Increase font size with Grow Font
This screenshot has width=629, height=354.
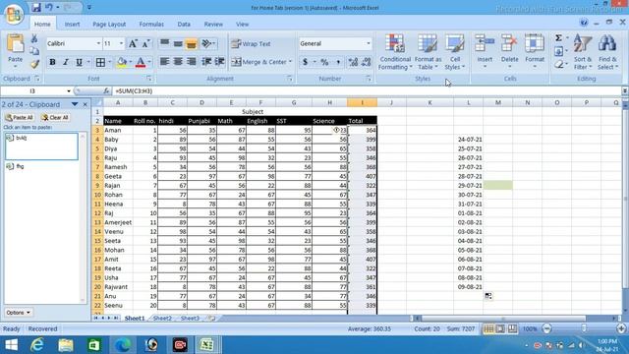133,43
